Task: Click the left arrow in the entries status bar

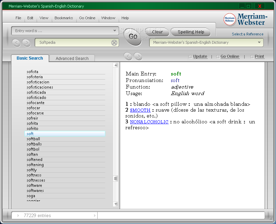Action: 18,216
